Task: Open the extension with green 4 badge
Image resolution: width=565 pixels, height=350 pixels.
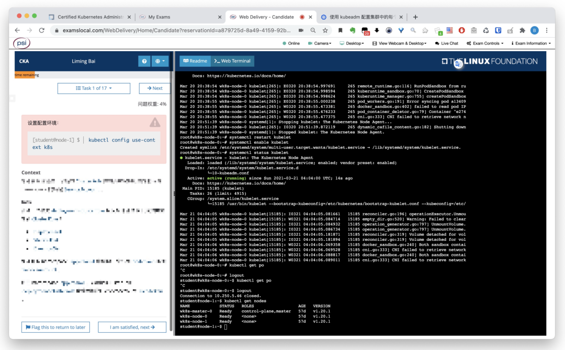Action: 438,31
